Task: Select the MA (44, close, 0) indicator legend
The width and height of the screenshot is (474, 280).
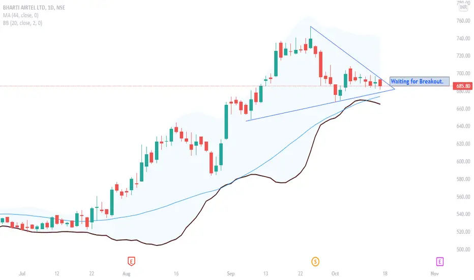Action: point(20,15)
